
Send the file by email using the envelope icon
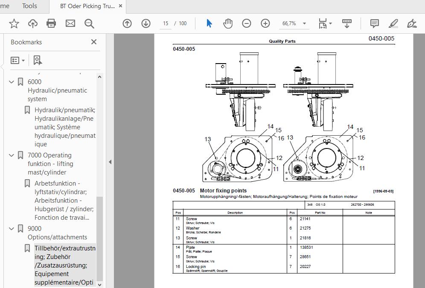point(70,23)
